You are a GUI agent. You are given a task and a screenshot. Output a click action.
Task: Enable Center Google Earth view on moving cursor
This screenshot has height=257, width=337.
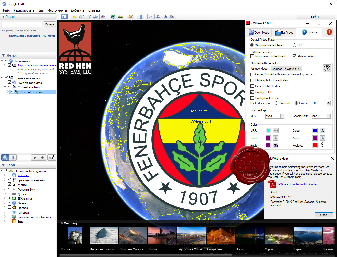click(x=252, y=74)
